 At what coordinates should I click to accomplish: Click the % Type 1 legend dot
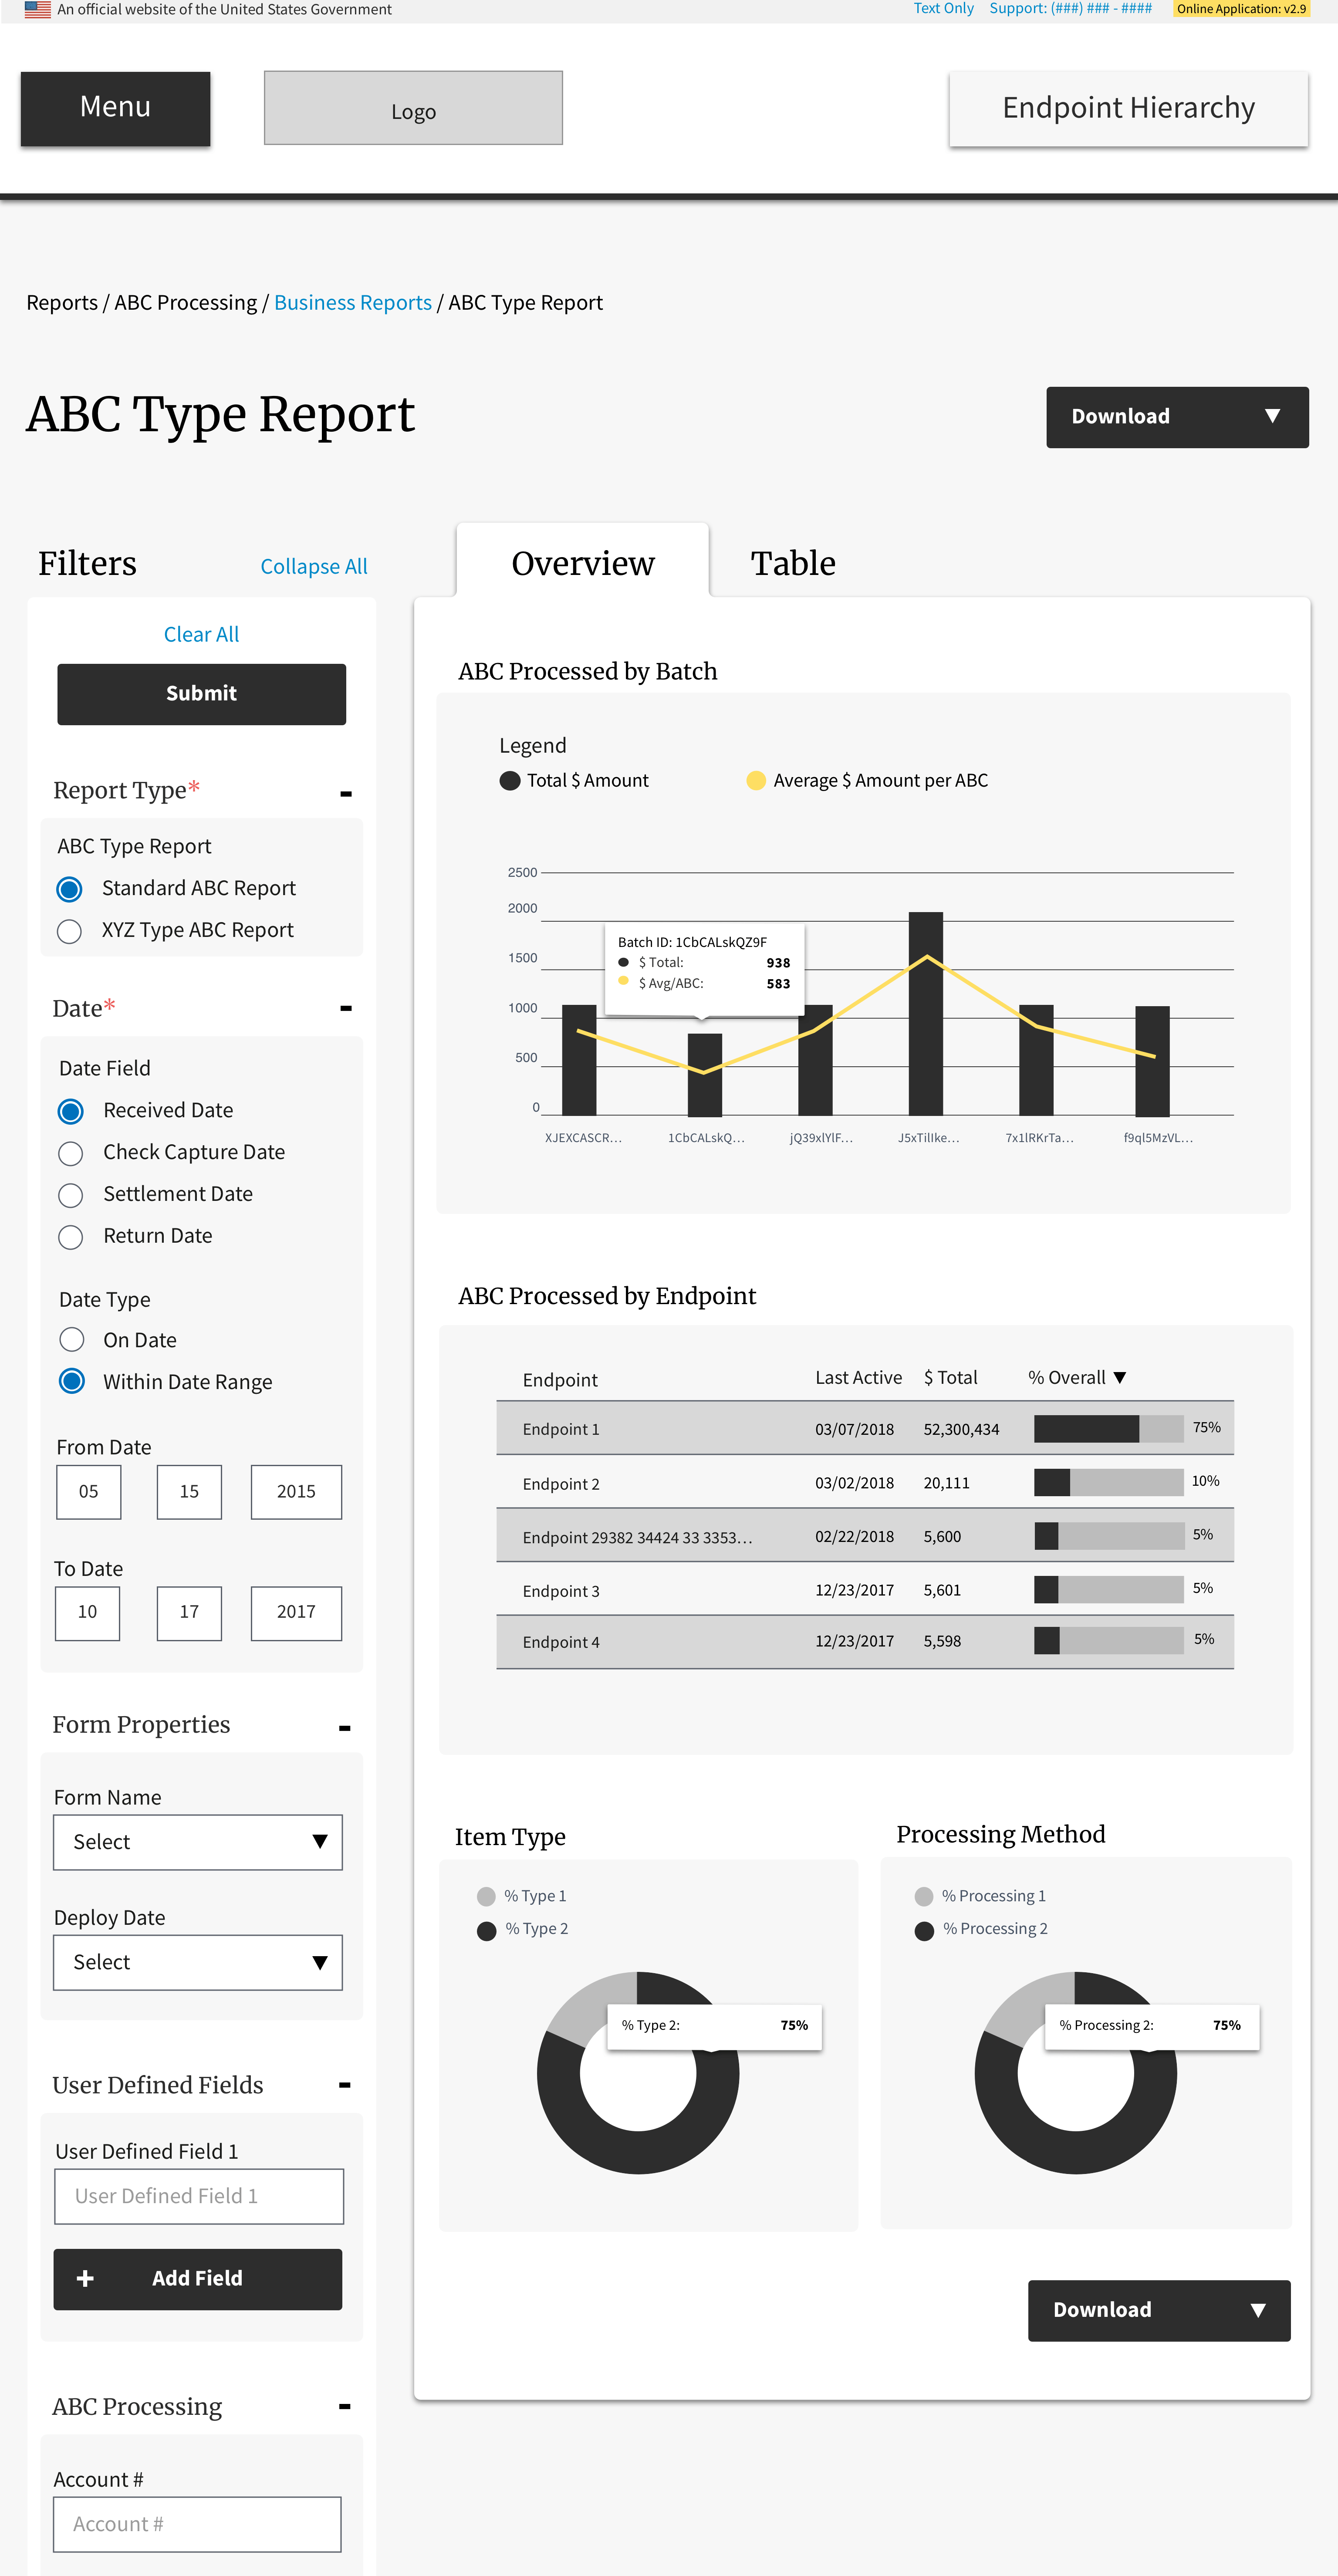click(x=487, y=1896)
